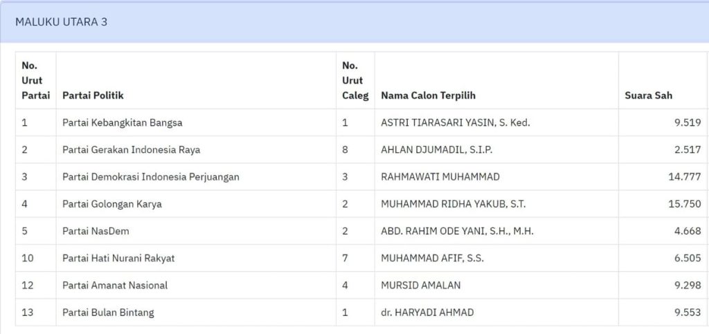709x334 pixels.
Task: Select the Partai NasDem cell
Action: pos(96,231)
